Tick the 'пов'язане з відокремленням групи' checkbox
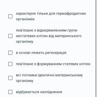97x97 pixels. [x=10, y=36]
